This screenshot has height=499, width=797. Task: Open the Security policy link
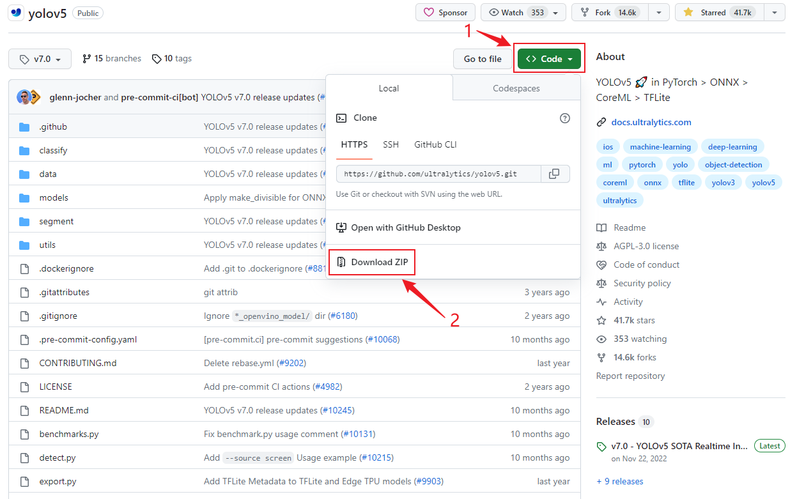[x=642, y=283]
